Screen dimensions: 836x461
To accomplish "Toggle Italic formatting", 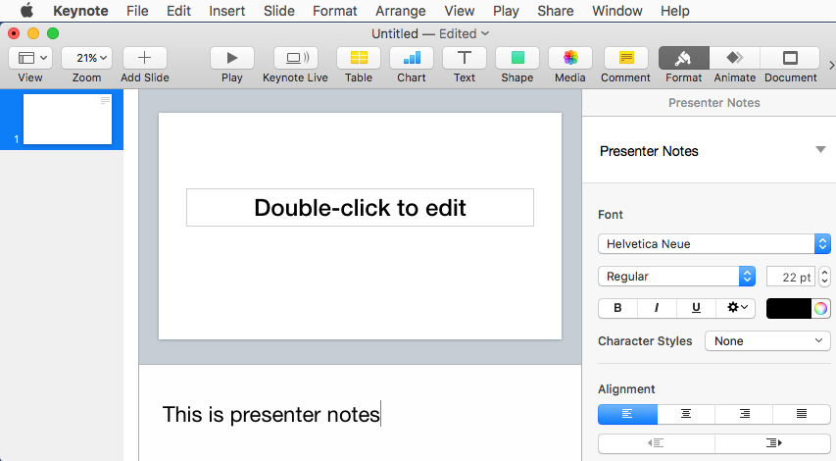I will pyautogui.click(x=657, y=308).
